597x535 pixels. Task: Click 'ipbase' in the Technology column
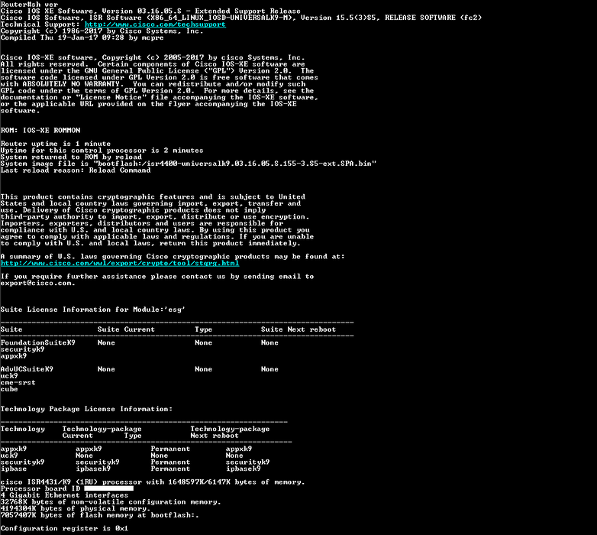pos(14,469)
